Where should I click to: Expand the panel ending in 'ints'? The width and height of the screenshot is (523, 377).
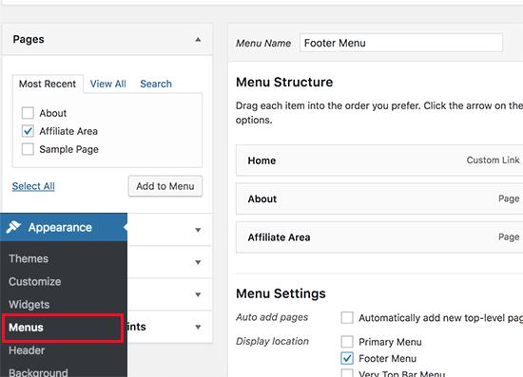click(x=198, y=327)
